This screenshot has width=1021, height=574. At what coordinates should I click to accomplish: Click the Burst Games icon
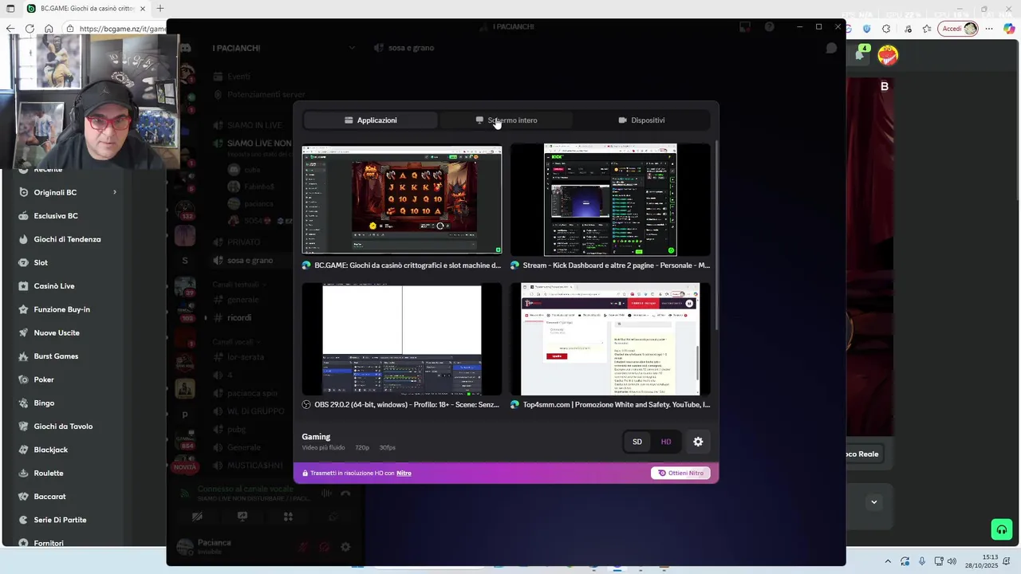(23, 356)
